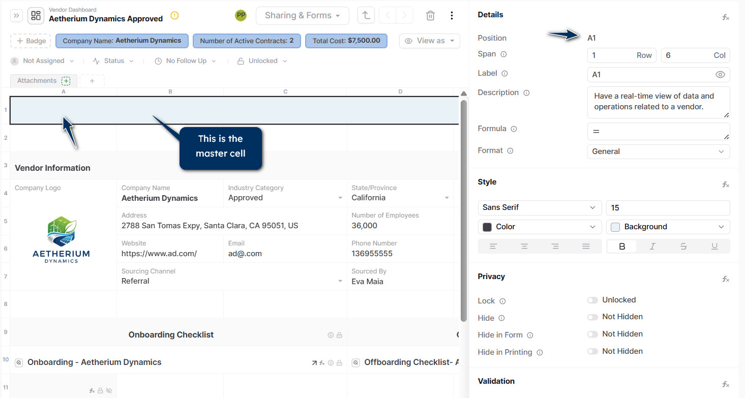Screen dimensions: 745x398
Task: Click the add Badge button
Action: click(31, 41)
